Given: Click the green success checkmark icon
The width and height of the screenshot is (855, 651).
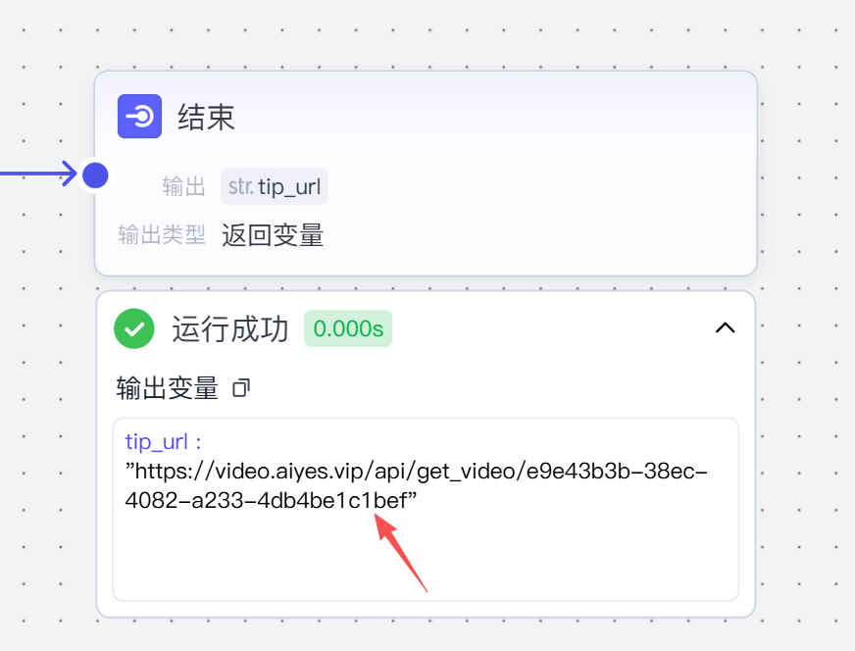Looking at the screenshot, I should (x=134, y=328).
